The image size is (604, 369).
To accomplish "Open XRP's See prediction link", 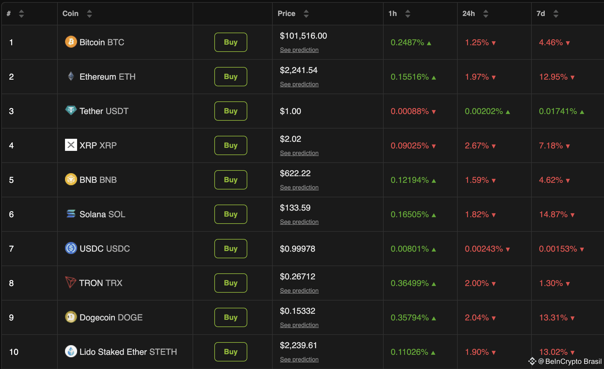I will pyautogui.click(x=299, y=153).
